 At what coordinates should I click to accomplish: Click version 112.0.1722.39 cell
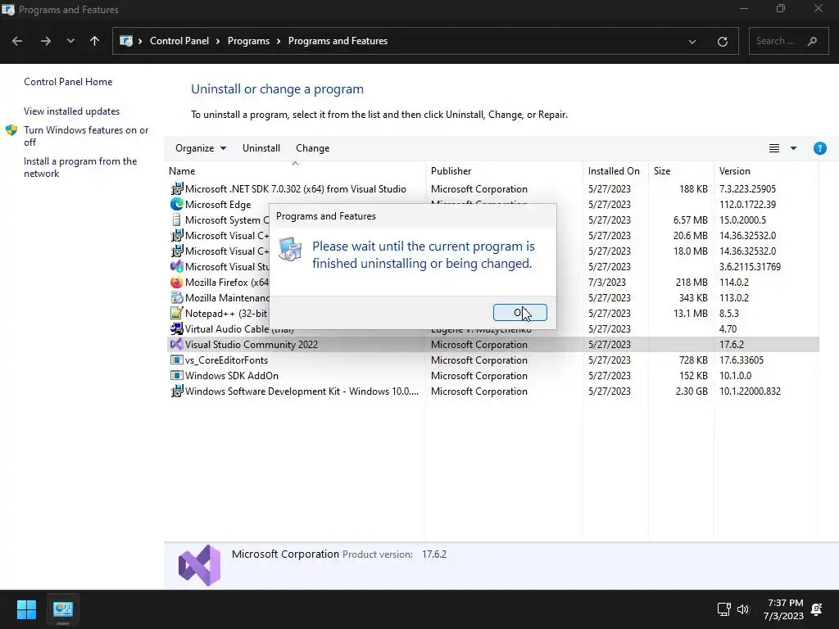click(747, 204)
